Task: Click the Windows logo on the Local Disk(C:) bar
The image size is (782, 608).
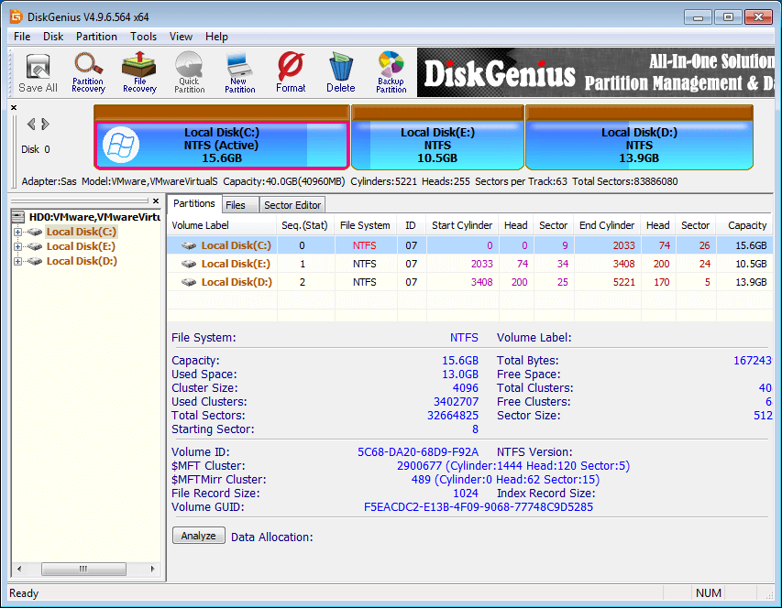Action: 121,145
